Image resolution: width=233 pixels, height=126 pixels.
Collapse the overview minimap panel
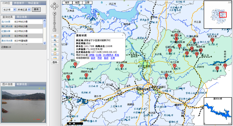pyautogui.click(x=230, y=2)
